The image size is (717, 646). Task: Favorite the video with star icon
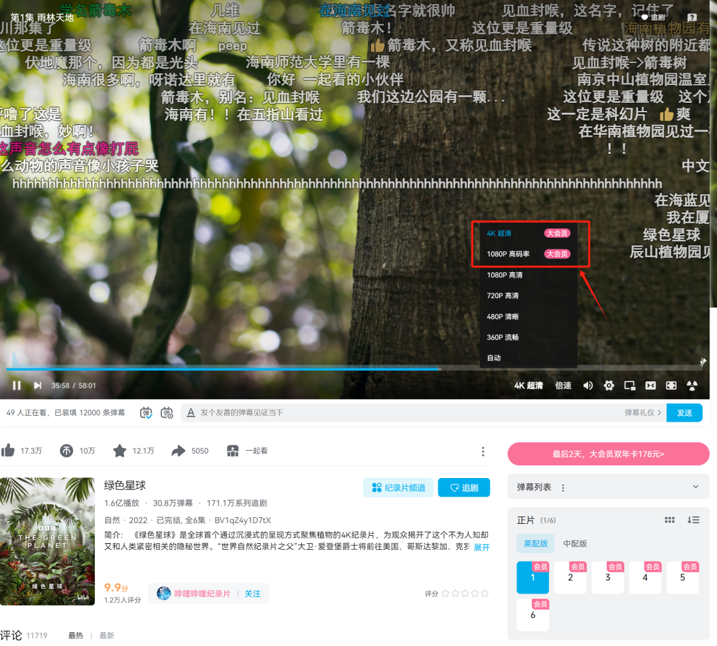tap(119, 451)
